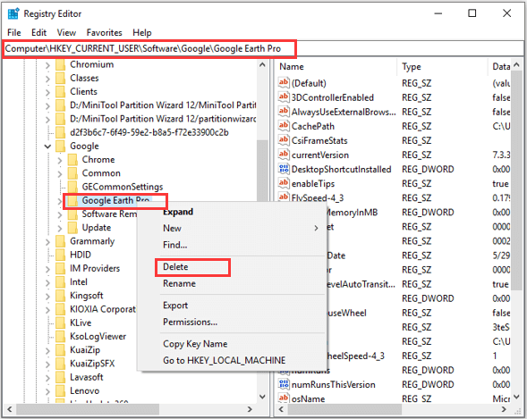
Task: Click the string icon beside CsiFrameStats
Action: tap(284, 140)
